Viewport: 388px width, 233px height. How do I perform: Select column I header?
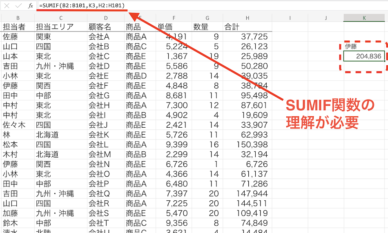click(290, 18)
